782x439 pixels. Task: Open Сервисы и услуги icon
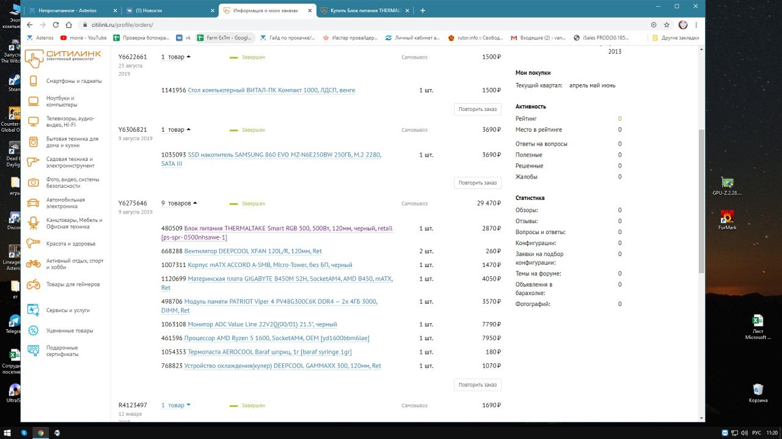pos(34,310)
